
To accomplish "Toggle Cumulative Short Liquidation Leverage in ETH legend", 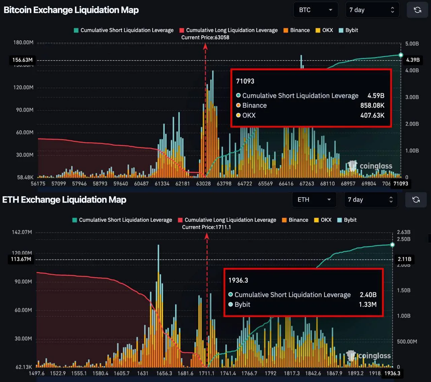I will [x=122, y=220].
